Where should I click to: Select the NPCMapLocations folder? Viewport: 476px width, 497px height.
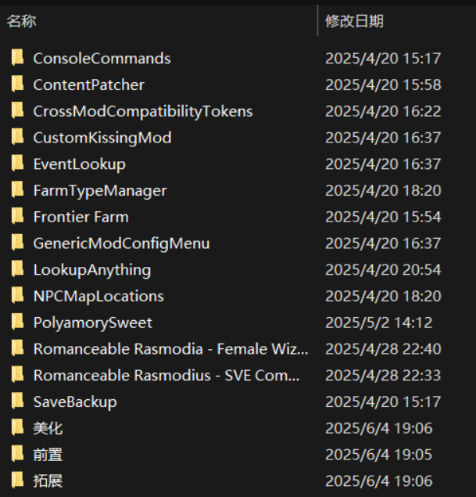98,296
